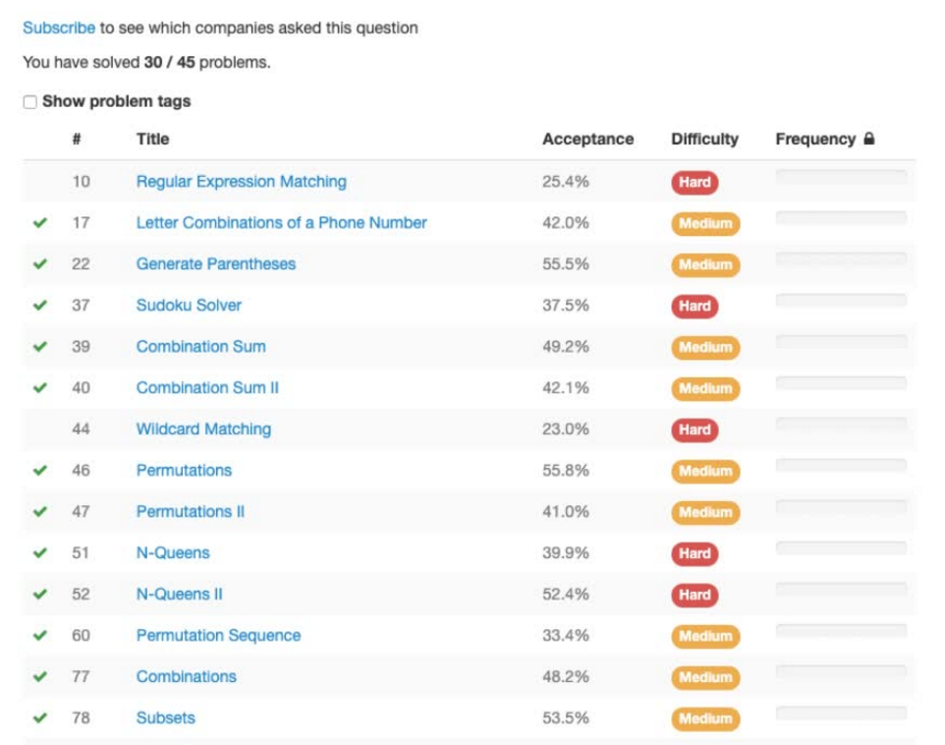Click the lock icon beside Frequency
Viewport: 945px width, 745px height.
(x=868, y=140)
